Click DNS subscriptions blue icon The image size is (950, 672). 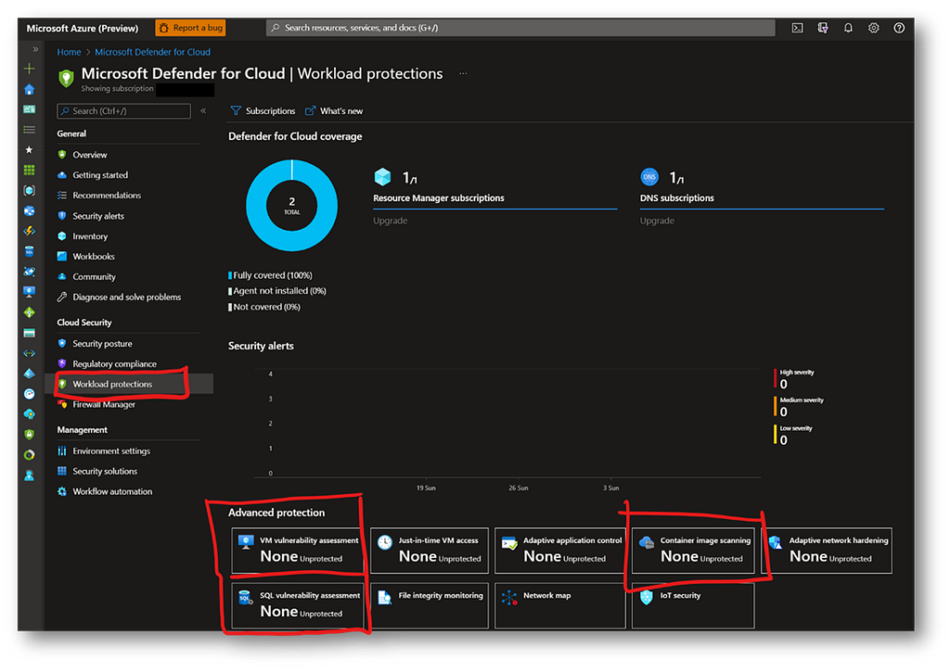(x=649, y=177)
